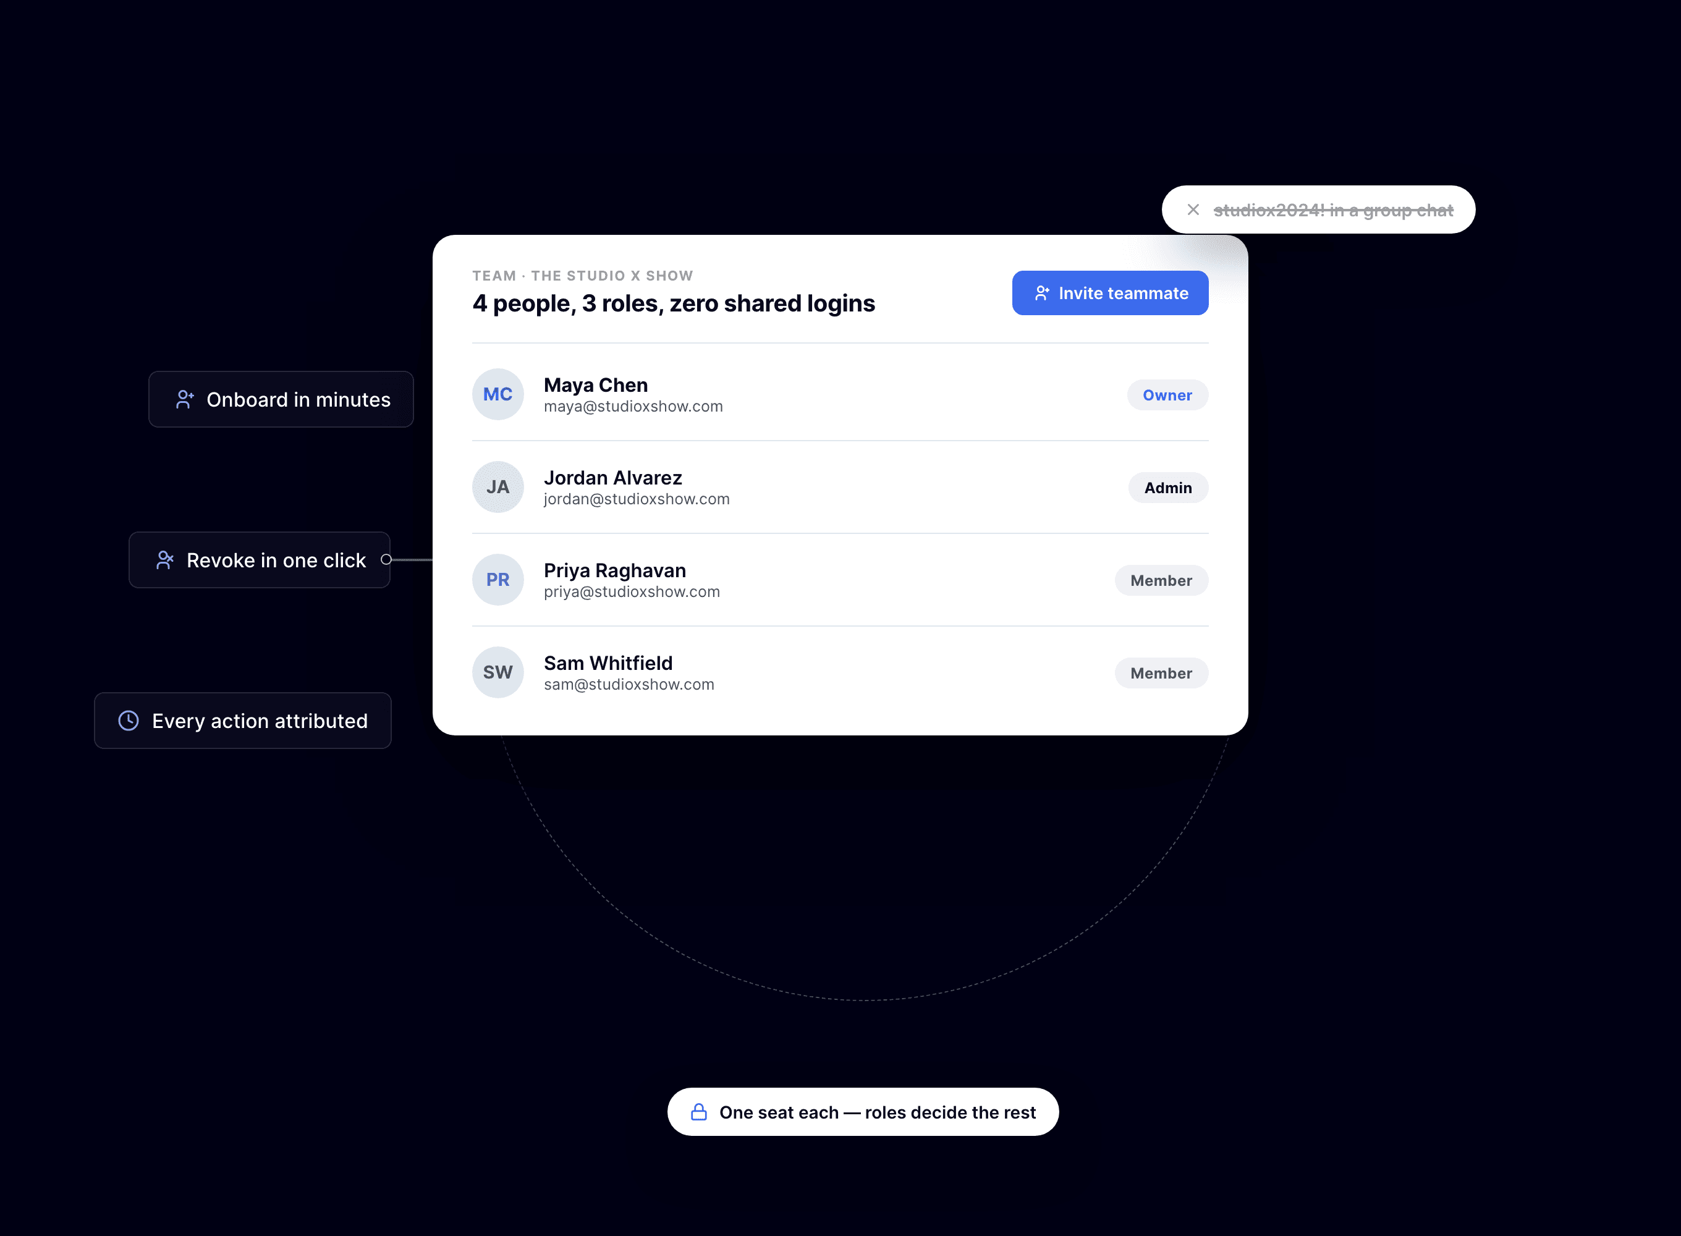Select the name Jordan Alvarez

tap(612, 478)
